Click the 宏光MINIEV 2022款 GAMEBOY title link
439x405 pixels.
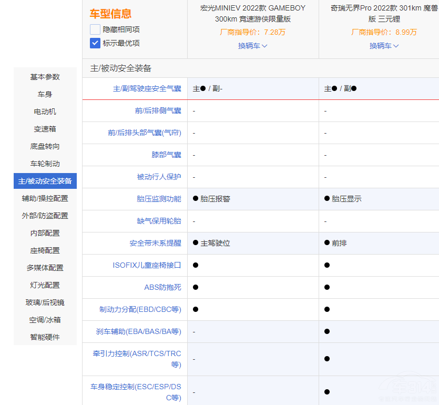coord(252,13)
